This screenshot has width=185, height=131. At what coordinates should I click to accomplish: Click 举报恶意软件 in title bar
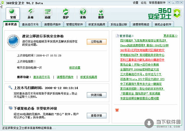157,3
